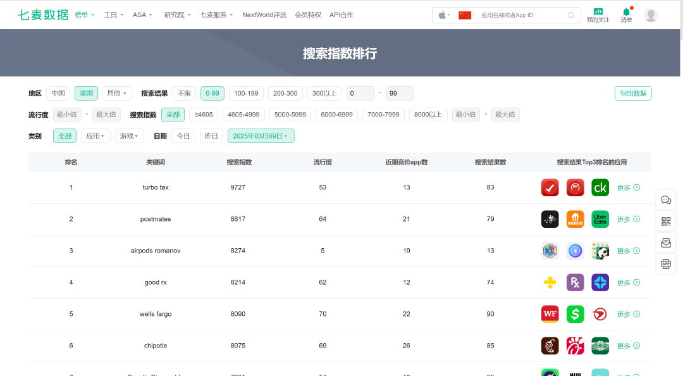Select 5000-5999 search index filter
The width and height of the screenshot is (683, 376).
click(290, 115)
